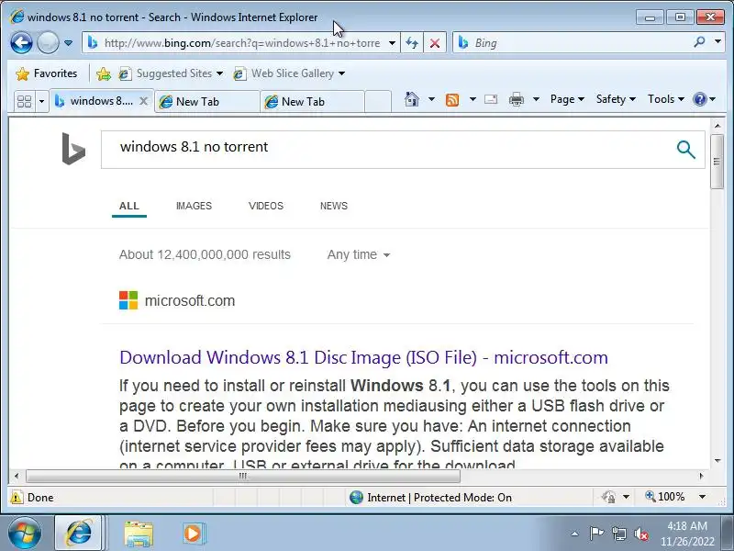
Task: Open the Safety menu
Action: (616, 99)
